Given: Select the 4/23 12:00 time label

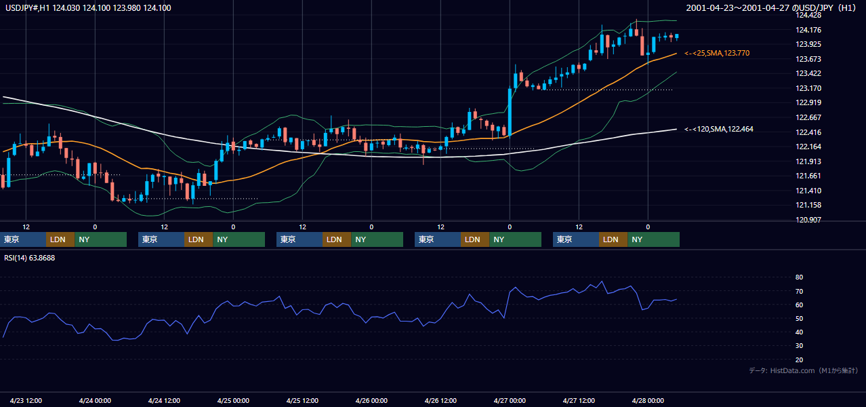Looking at the screenshot, I should (26, 400).
